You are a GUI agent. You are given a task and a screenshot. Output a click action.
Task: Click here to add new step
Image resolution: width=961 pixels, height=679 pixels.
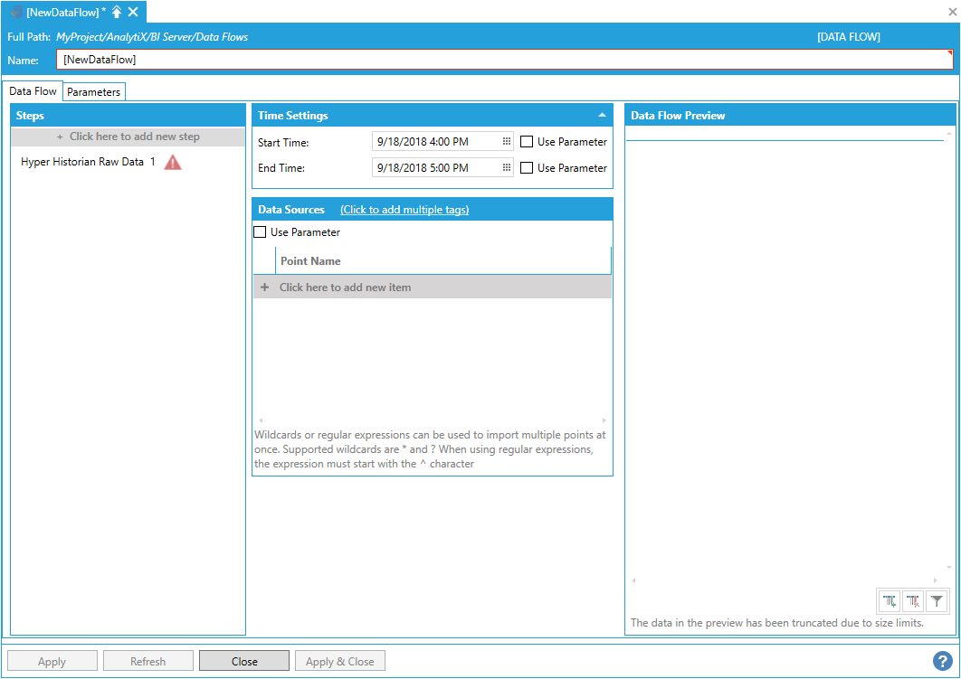coord(128,137)
